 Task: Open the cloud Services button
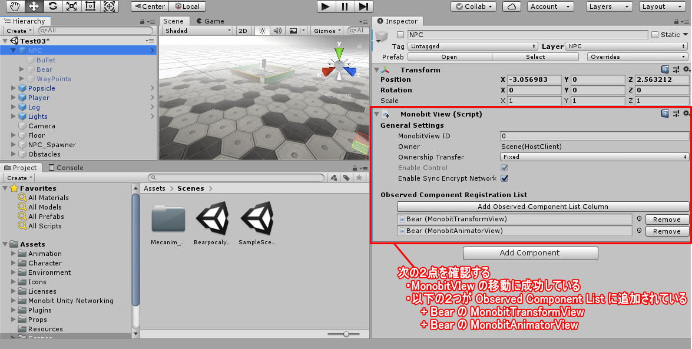click(512, 6)
